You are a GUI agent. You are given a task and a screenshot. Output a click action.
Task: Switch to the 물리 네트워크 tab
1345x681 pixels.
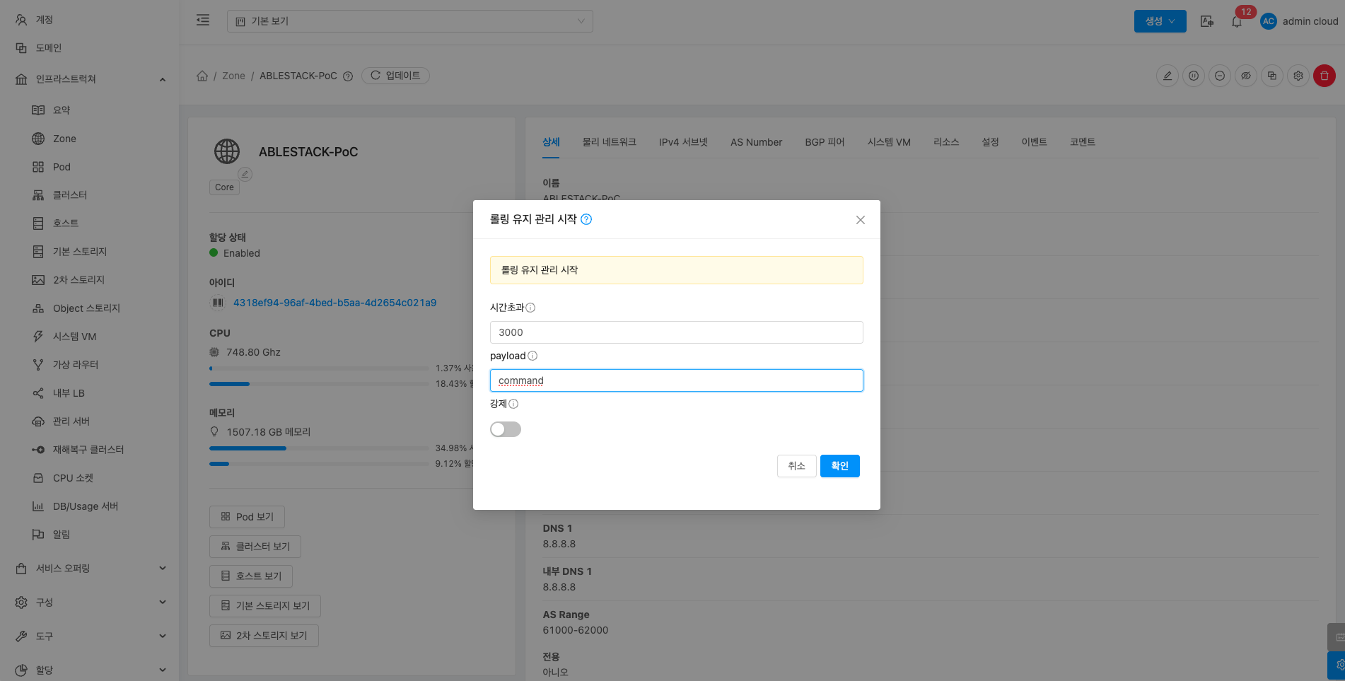(609, 142)
